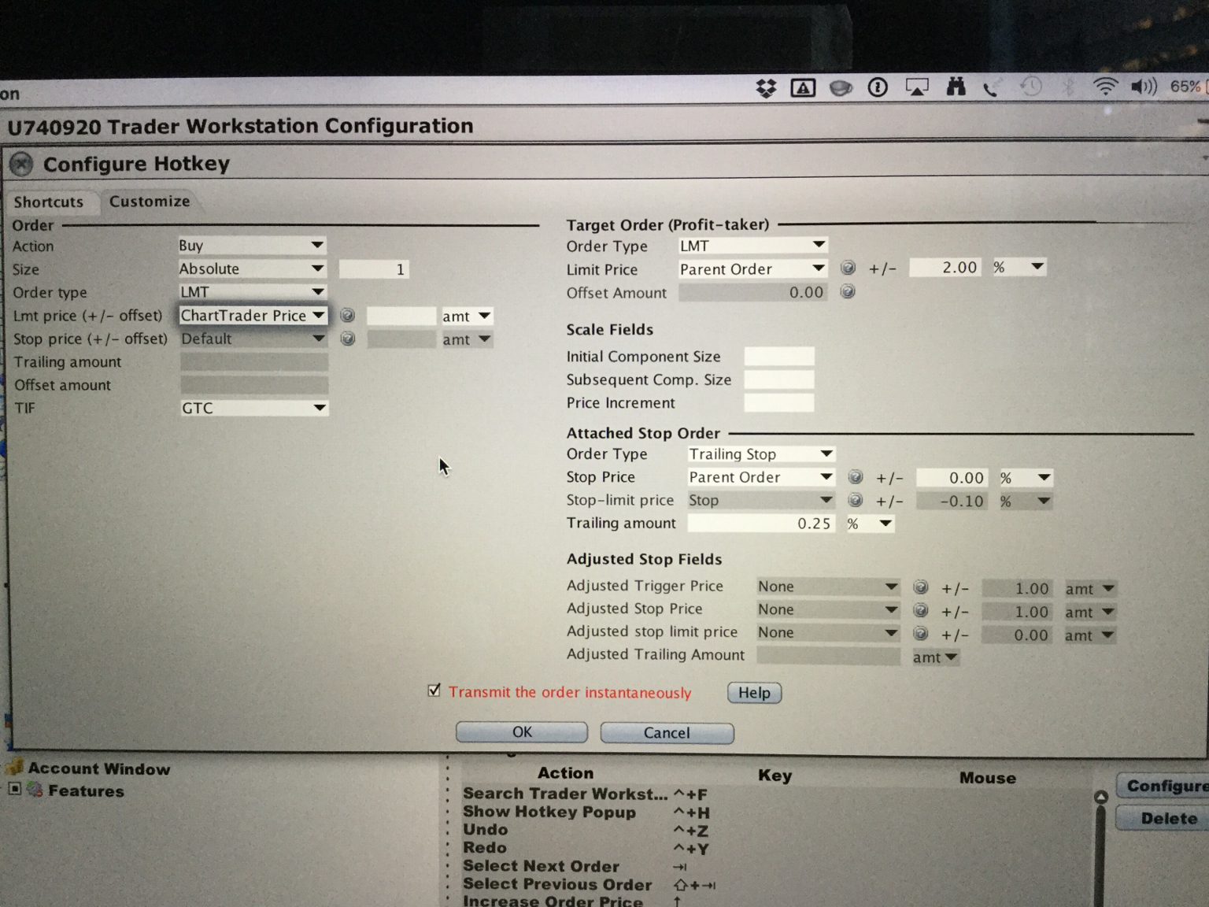The image size is (1209, 907).
Task: Click the info icon beside Lmt price
Action: (347, 316)
